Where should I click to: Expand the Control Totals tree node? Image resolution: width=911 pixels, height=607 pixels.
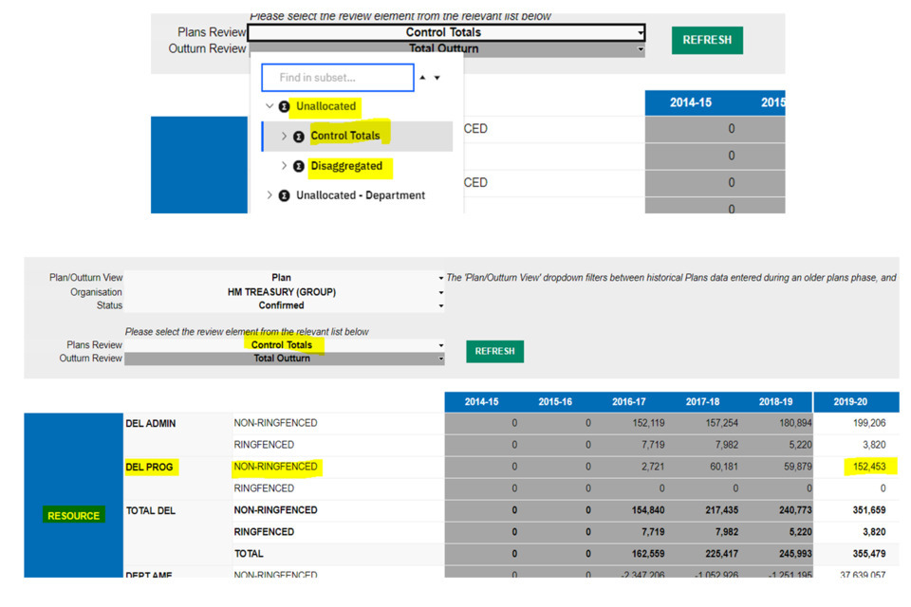tap(284, 137)
